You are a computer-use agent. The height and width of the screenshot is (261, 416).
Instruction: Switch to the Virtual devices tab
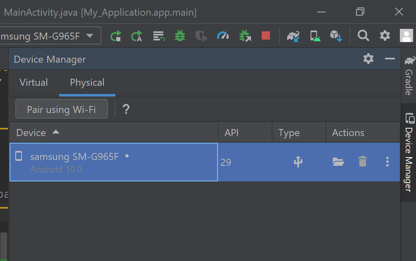click(33, 82)
